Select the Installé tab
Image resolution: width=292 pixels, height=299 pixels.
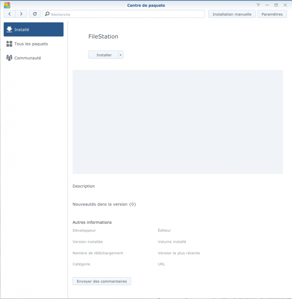point(33,30)
